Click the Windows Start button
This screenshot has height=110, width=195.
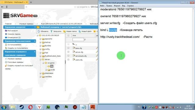(x=4, y=107)
